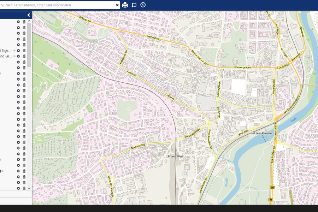Show info dot next to 'and un…' layer

[x=14, y=56]
